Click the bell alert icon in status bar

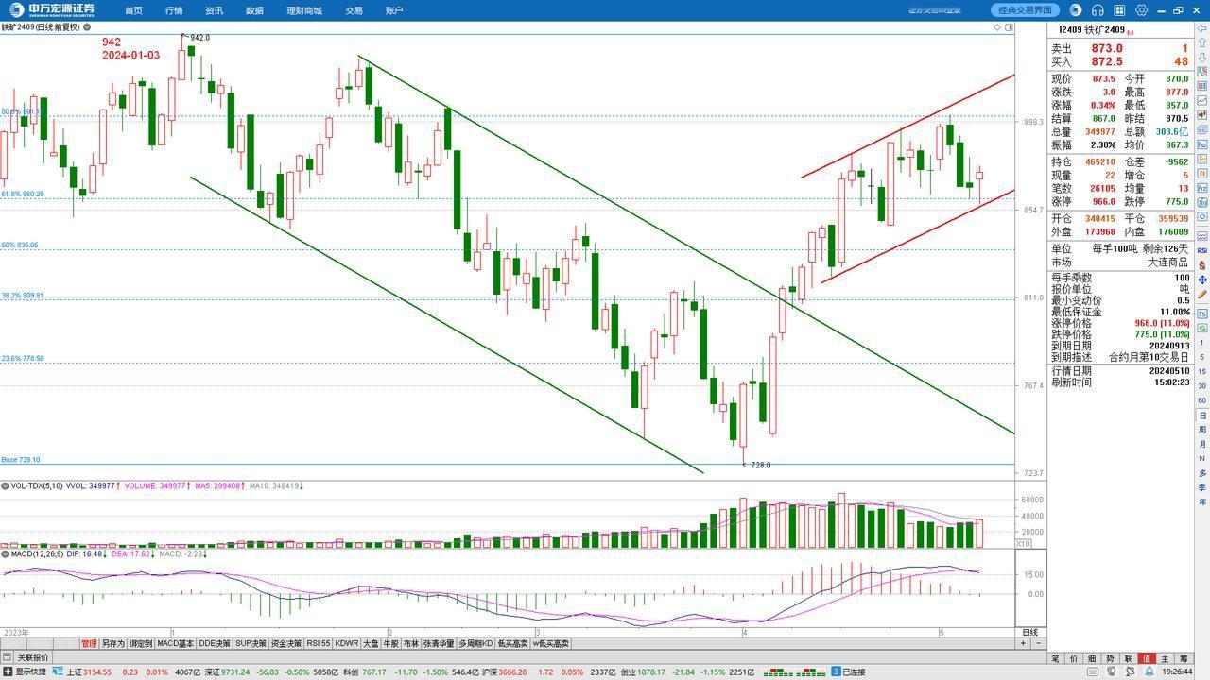1148,672
